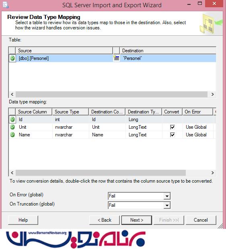
Task: Click the nvarchar source type in Unit row
Action: point(71,127)
